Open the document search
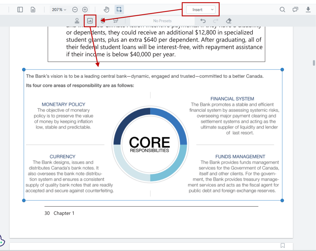 click(282, 9)
